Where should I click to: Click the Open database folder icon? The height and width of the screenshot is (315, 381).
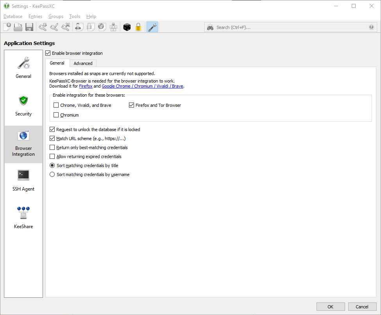tap(18, 27)
